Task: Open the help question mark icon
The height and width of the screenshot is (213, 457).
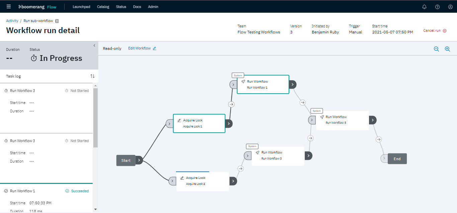Action: pos(437,7)
